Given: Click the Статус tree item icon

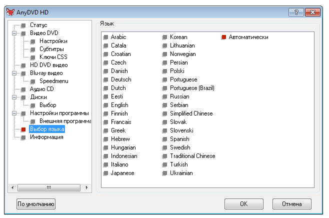Looking at the screenshot, I should pyautogui.click(x=23, y=25).
